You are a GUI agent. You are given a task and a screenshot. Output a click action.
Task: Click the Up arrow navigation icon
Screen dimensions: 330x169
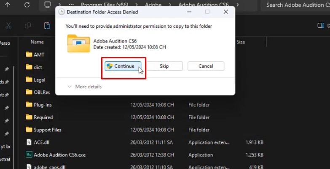pyautogui.click(x=8, y=5)
